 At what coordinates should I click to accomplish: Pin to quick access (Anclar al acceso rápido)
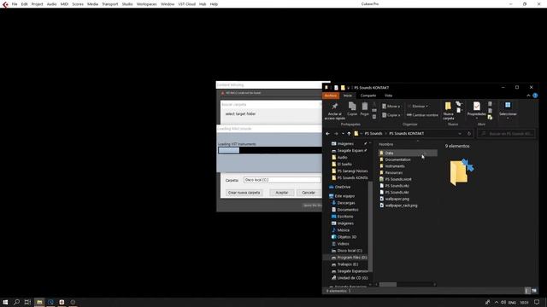pyautogui.click(x=334, y=111)
